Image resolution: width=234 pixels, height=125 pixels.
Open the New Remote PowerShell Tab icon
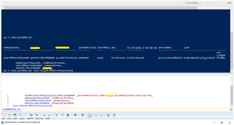pos(75,115)
